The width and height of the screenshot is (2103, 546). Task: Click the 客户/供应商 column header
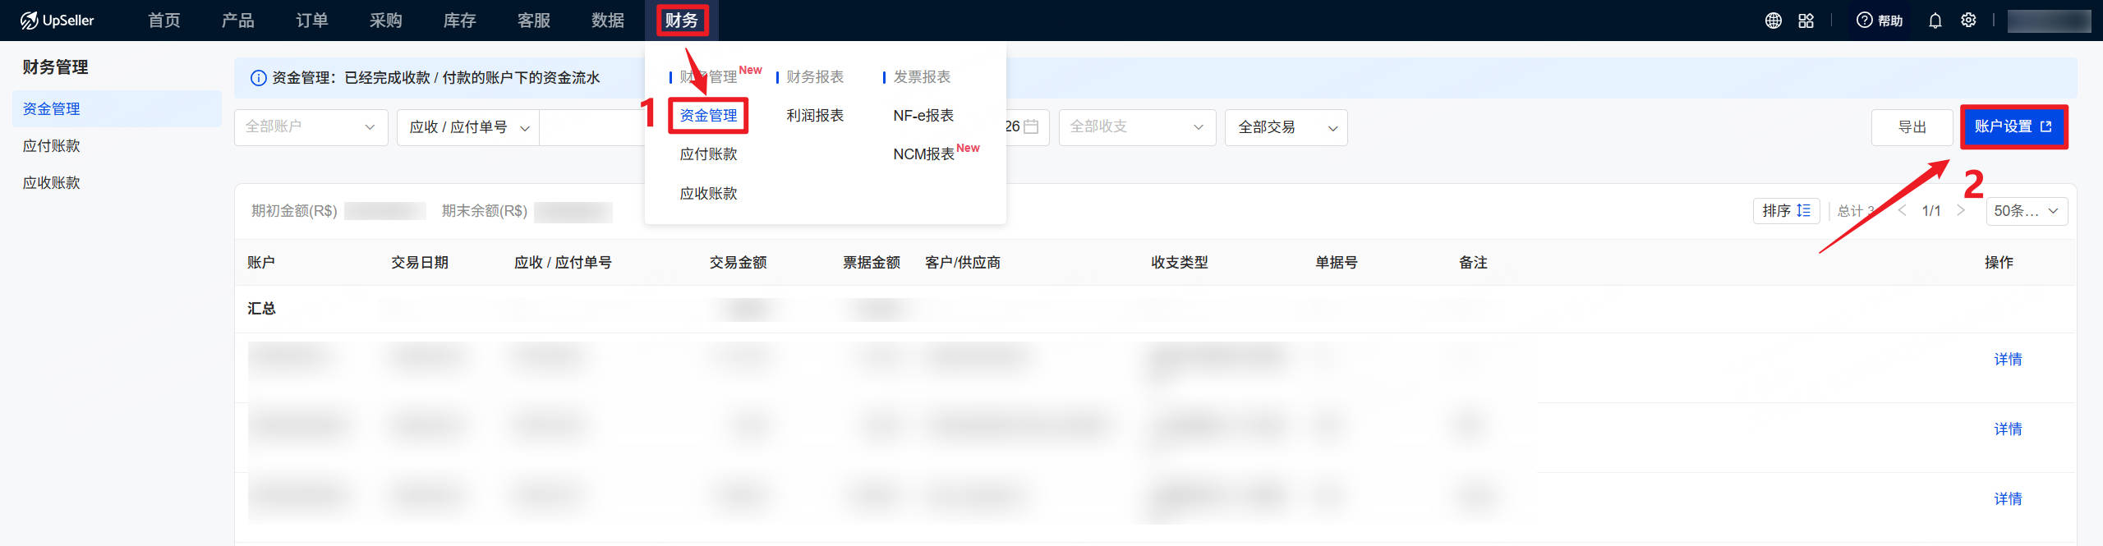(x=963, y=263)
